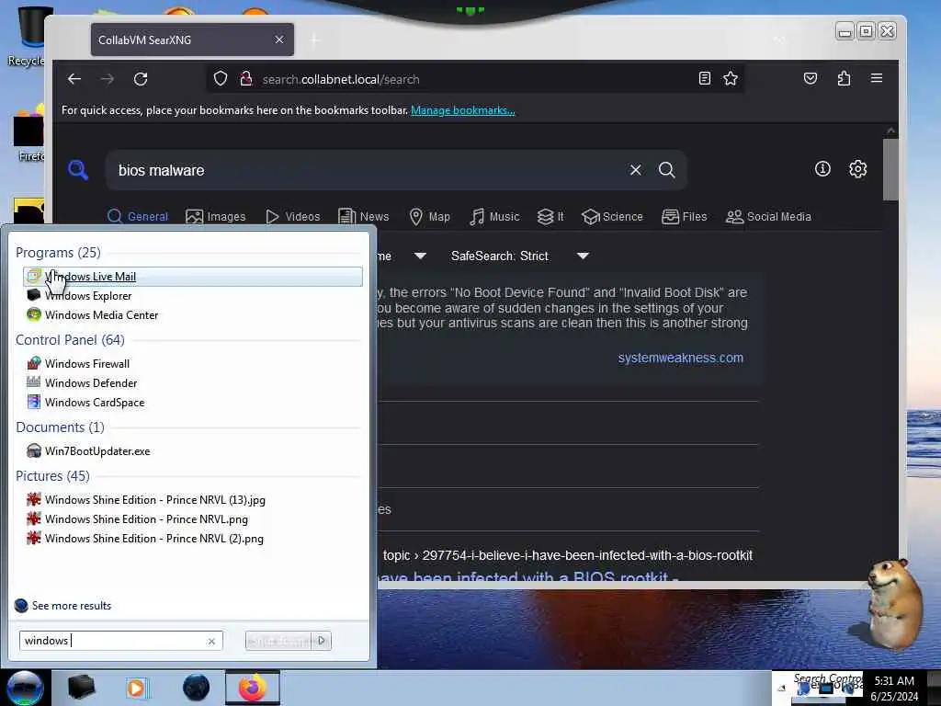The width and height of the screenshot is (941, 706).
Task: Open SearXNG preferences gear icon
Action: (857, 169)
